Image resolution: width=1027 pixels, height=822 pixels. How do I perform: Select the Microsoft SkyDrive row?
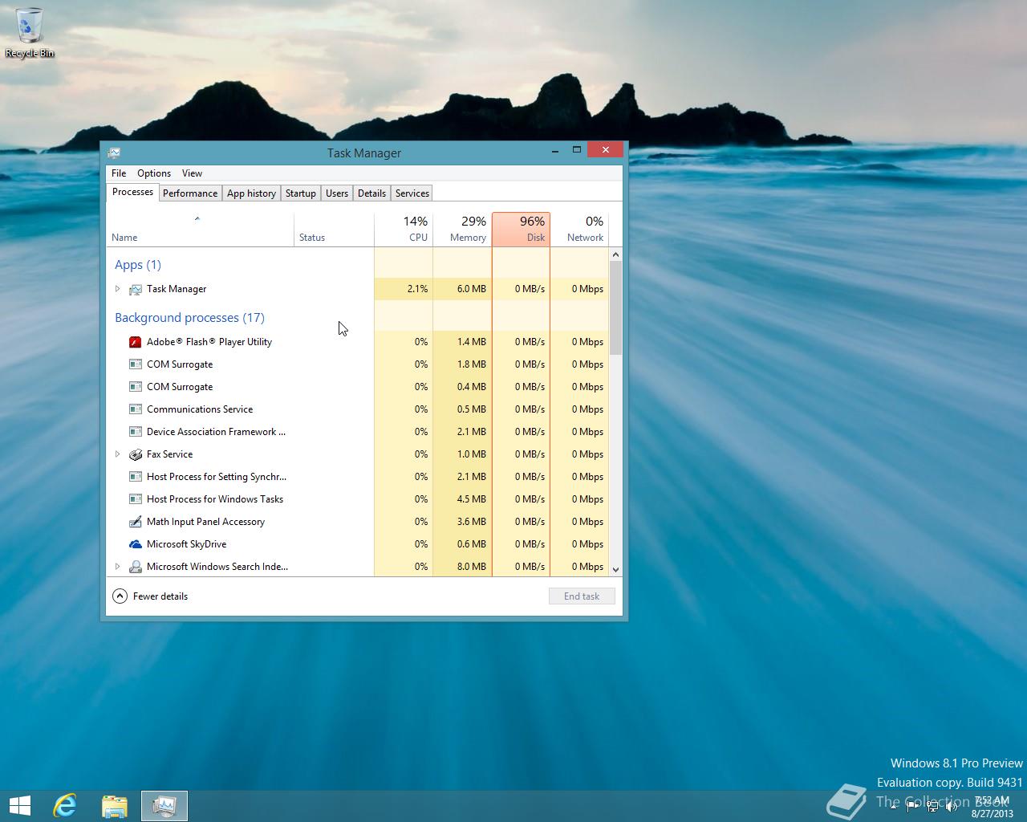[358, 544]
